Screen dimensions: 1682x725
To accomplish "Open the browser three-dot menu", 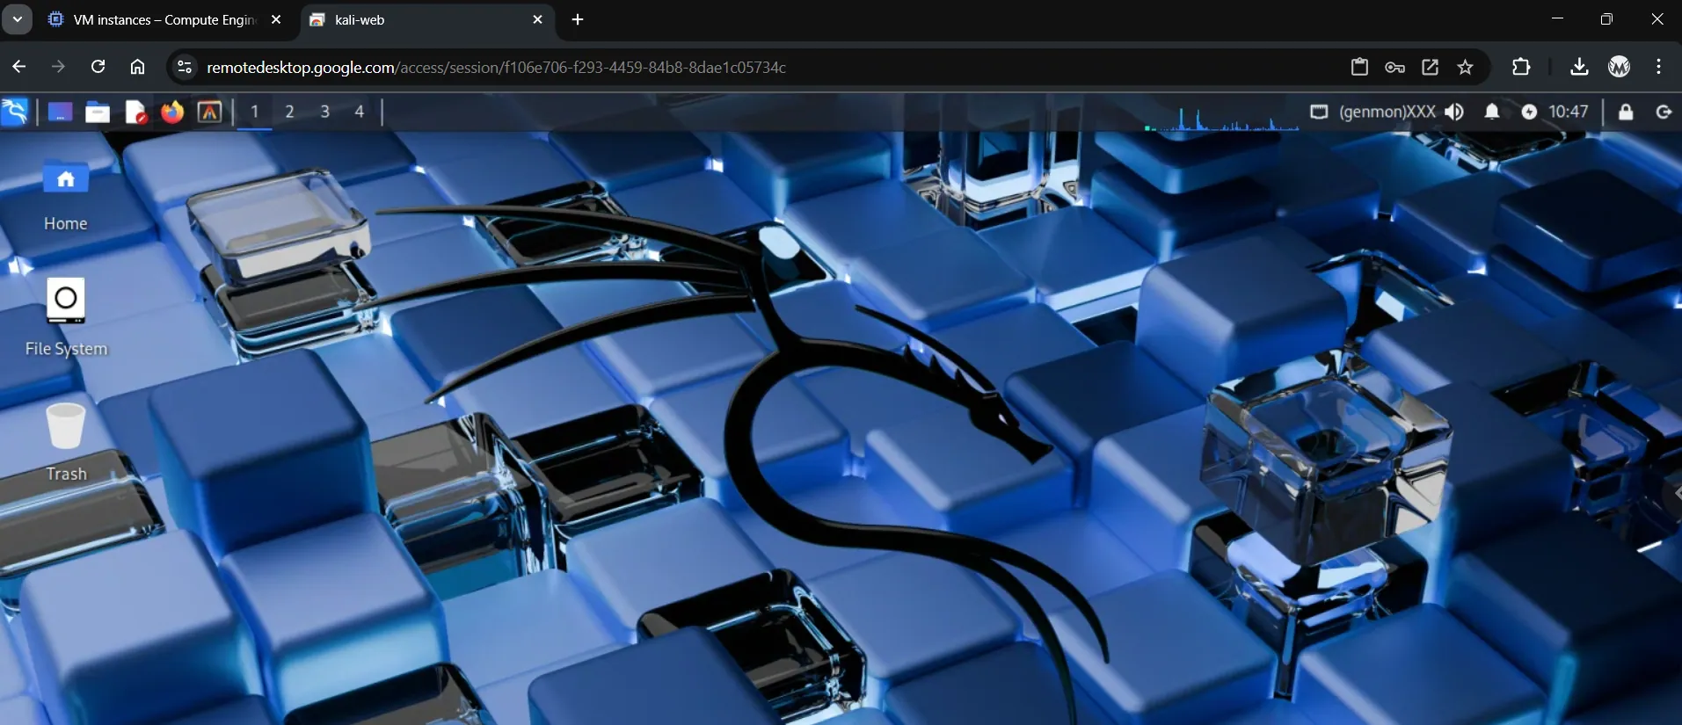I will (1658, 67).
